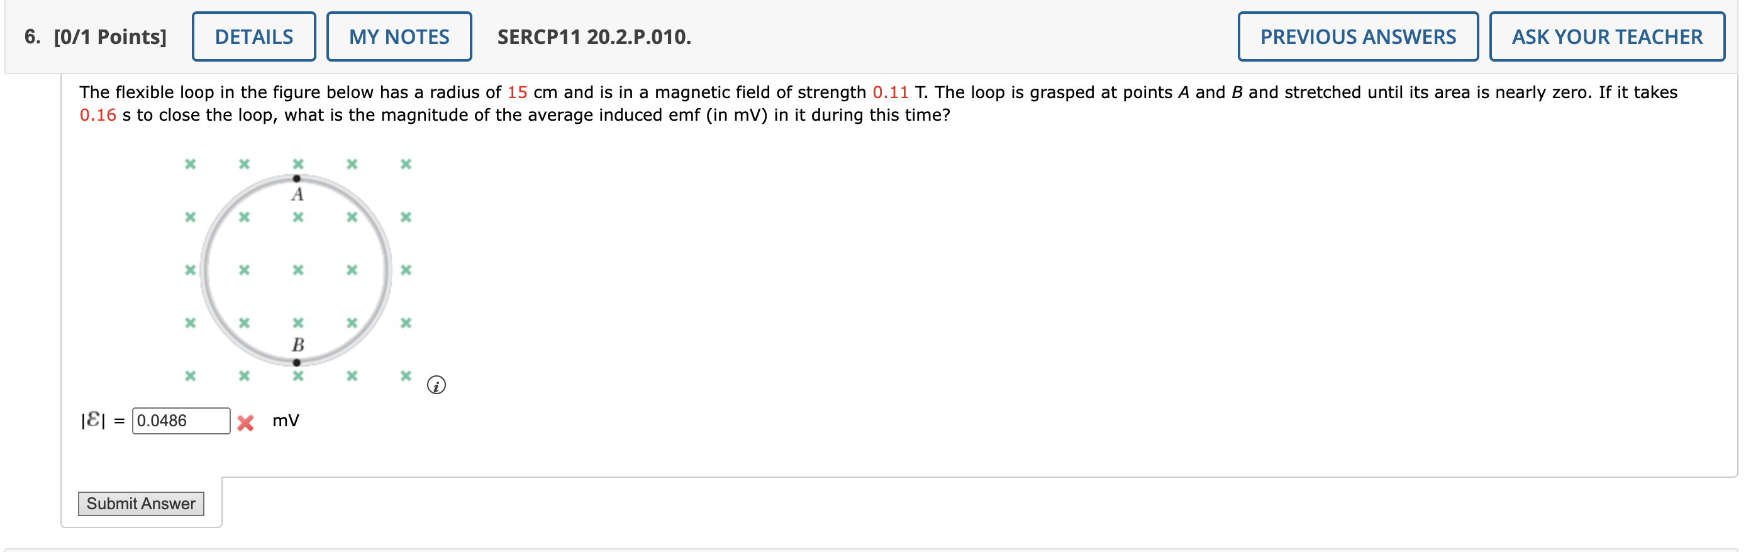Click the emf symbol |ε| beside the answer box
The image size is (1746, 552).
[93, 419]
